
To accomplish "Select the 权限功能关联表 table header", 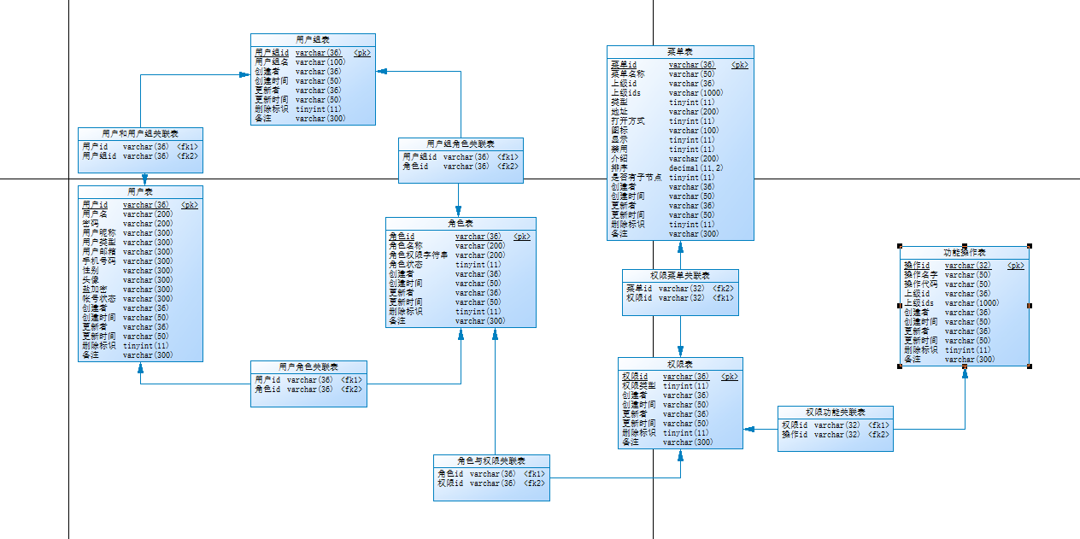I will click(x=836, y=412).
